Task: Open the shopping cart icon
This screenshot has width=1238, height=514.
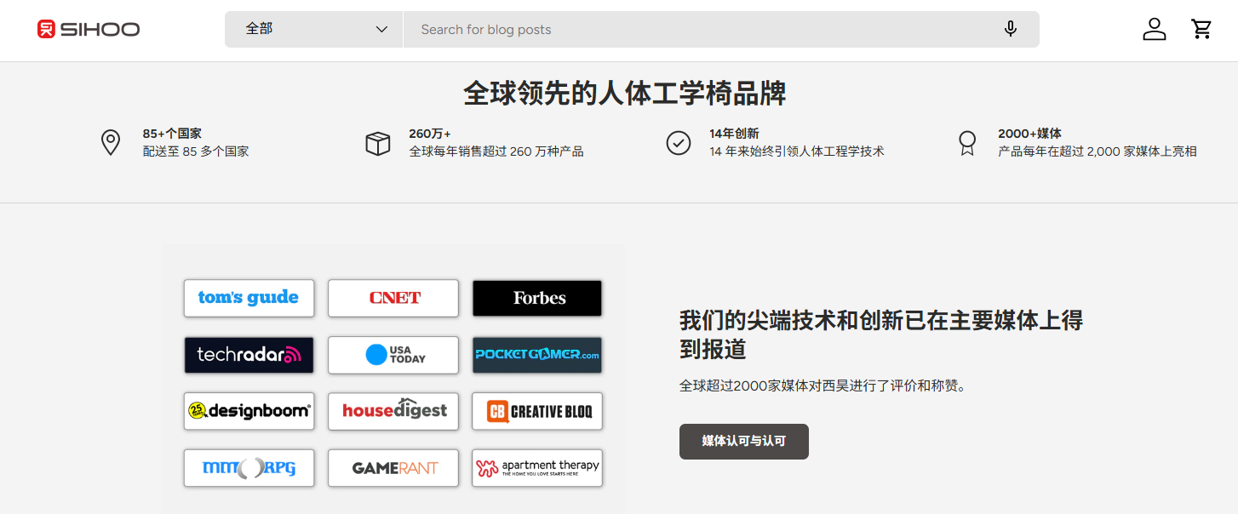Action: point(1201,30)
